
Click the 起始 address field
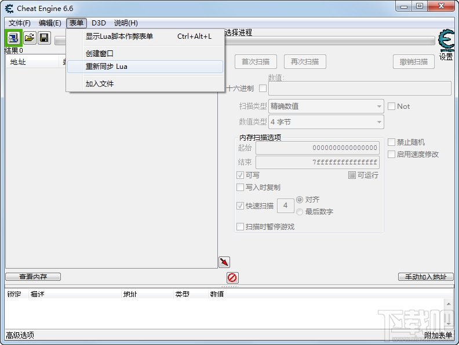coord(318,148)
